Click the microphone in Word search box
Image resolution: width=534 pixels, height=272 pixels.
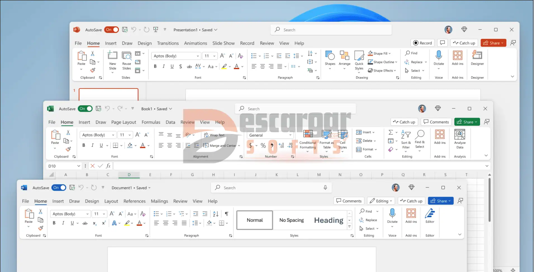point(325,188)
